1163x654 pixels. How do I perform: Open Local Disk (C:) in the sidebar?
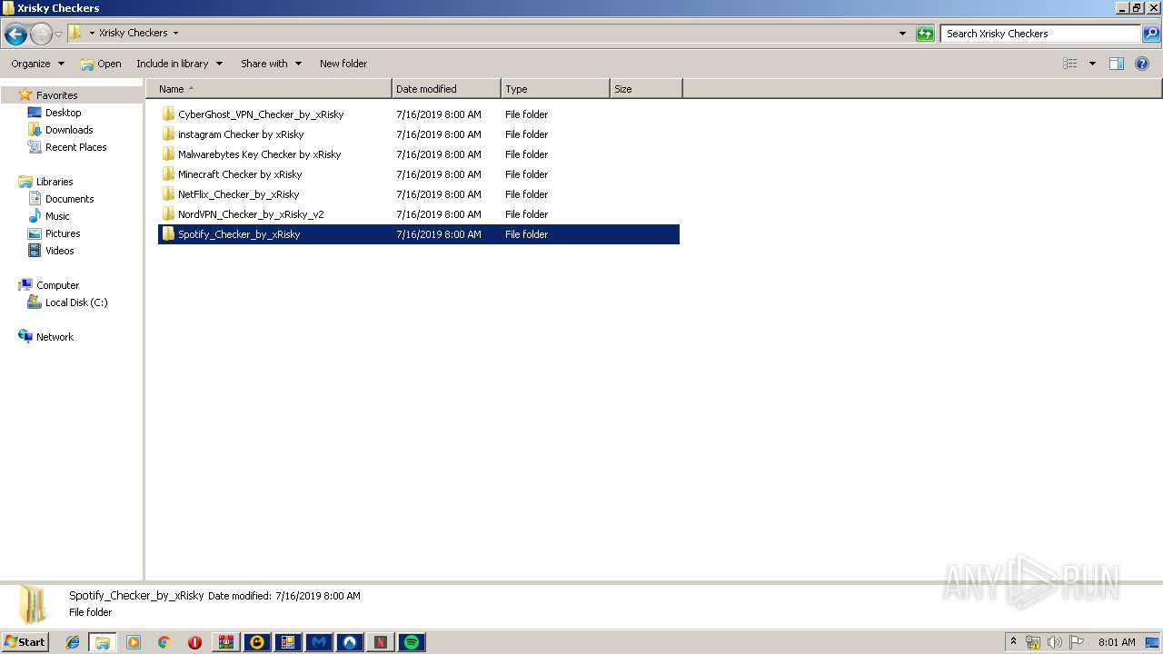click(x=76, y=302)
